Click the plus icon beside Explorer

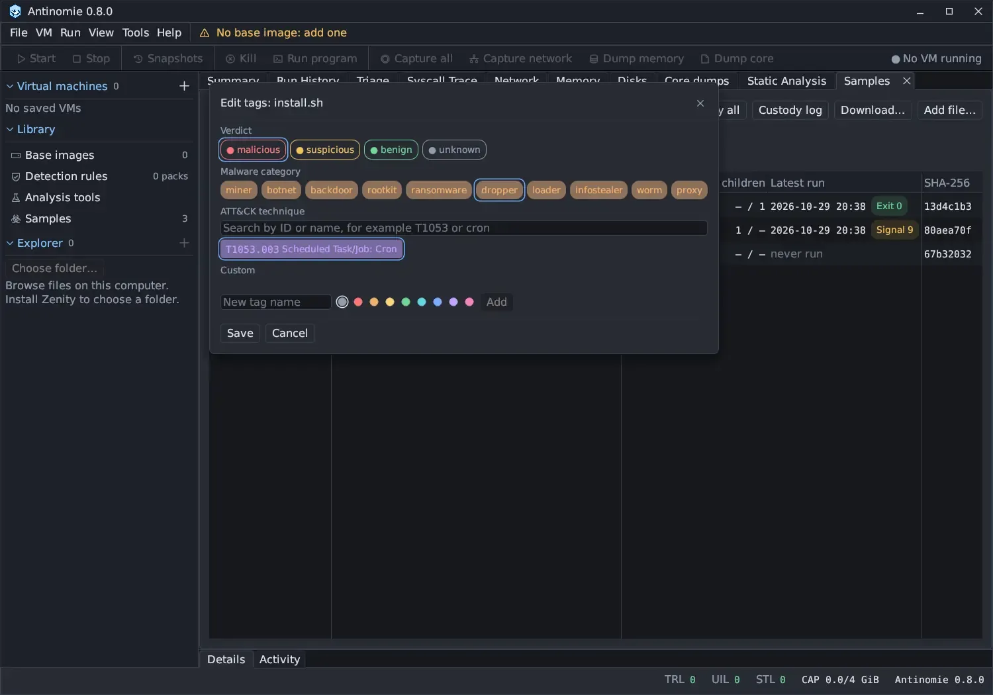coord(184,243)
